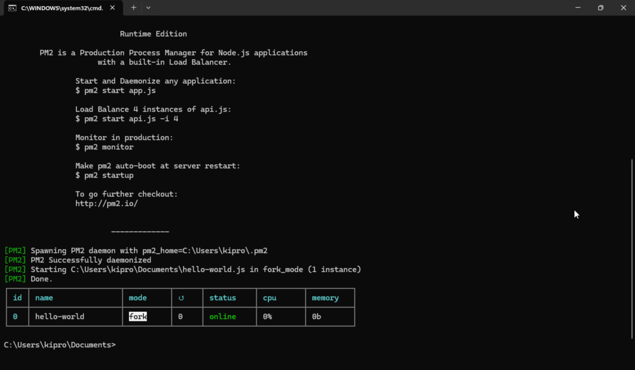Image resolution: width=635 pixels, height=370 pixels.
Task: Minimize the terminal window
Action: coord(578,7)
